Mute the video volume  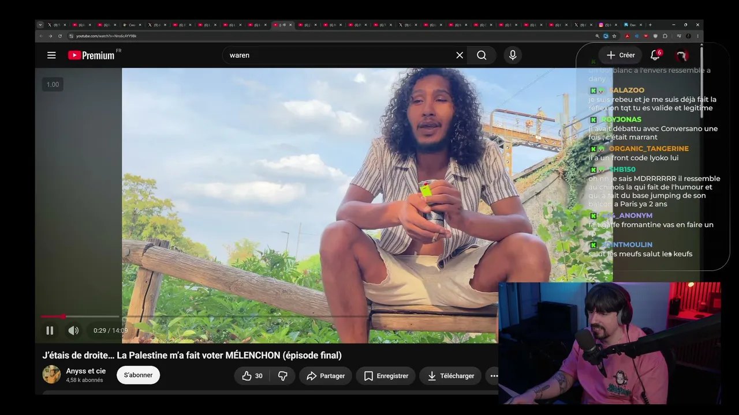pos(73,330)
